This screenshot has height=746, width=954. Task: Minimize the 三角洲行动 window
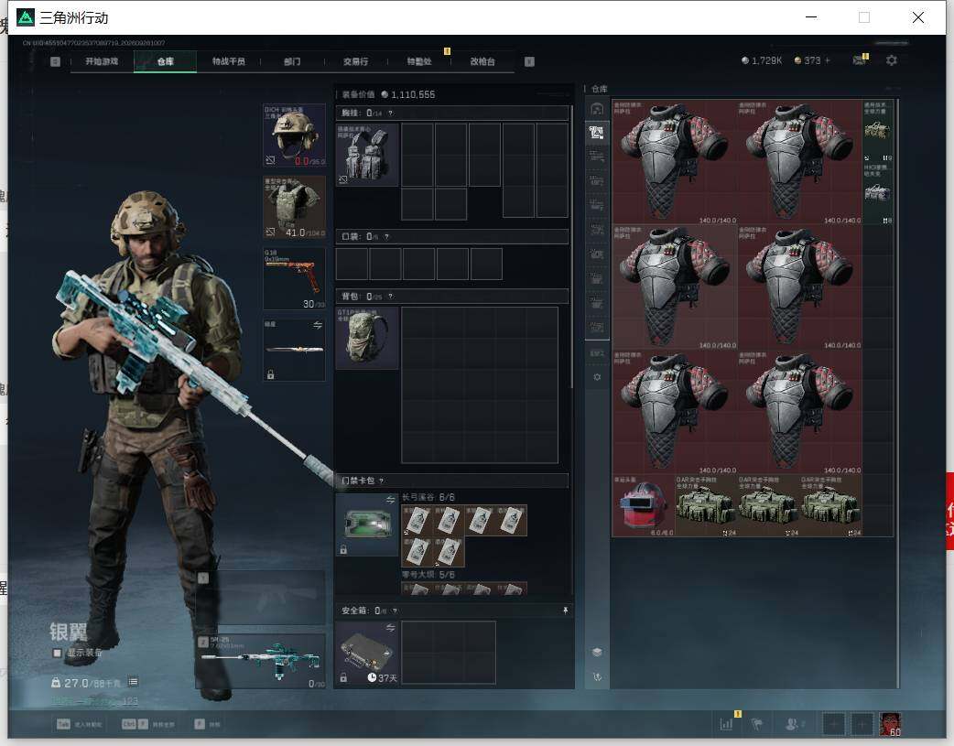pos(811,17)
